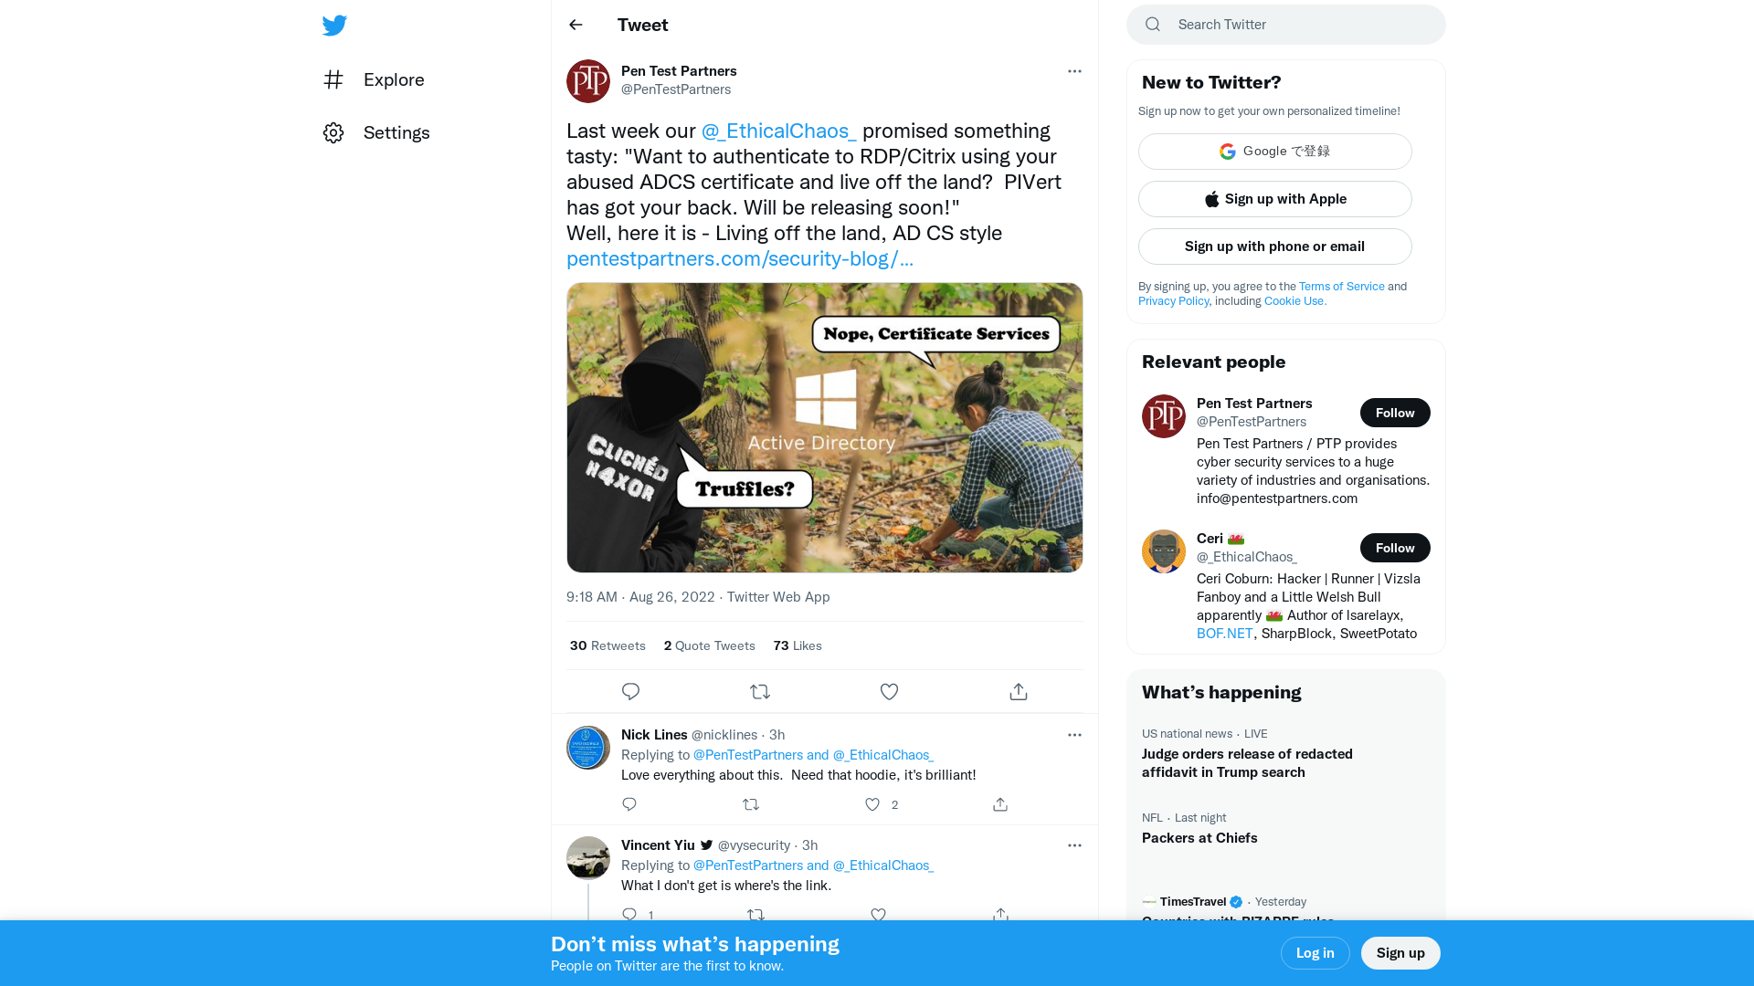Viewport: 1754px width, 986px height.
Task: Reply to the Pen Test Partners tweet
Action: [630, 691]
